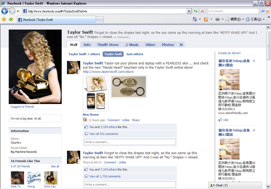271x189 pixels.
Task: Select the Facebook | Taylor Swift browser tab
Action: pyautogui.click(x=56, y=20)
